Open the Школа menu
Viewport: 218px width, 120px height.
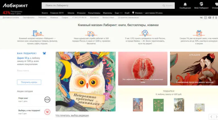point(71,13)
